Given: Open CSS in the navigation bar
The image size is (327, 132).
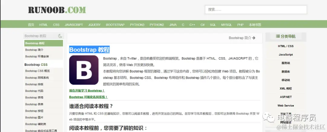Looking at the screenshot, I should coord(56,25).
